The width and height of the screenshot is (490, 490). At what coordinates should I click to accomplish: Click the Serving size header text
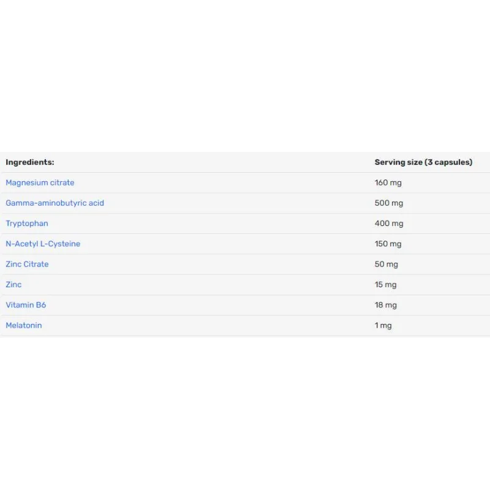pos(399,162)
